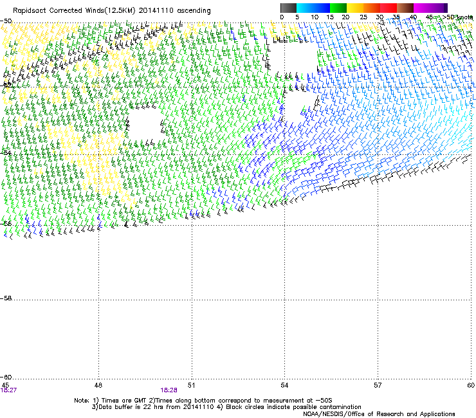Screen dimensions: 476x418
Task: Click the '60' longitude axis label
Action: click(471, 385)
